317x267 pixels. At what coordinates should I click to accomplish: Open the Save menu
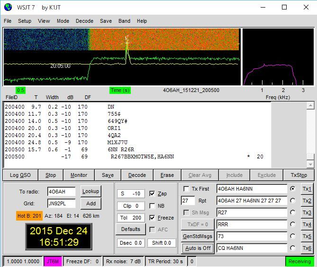point(106,21)
